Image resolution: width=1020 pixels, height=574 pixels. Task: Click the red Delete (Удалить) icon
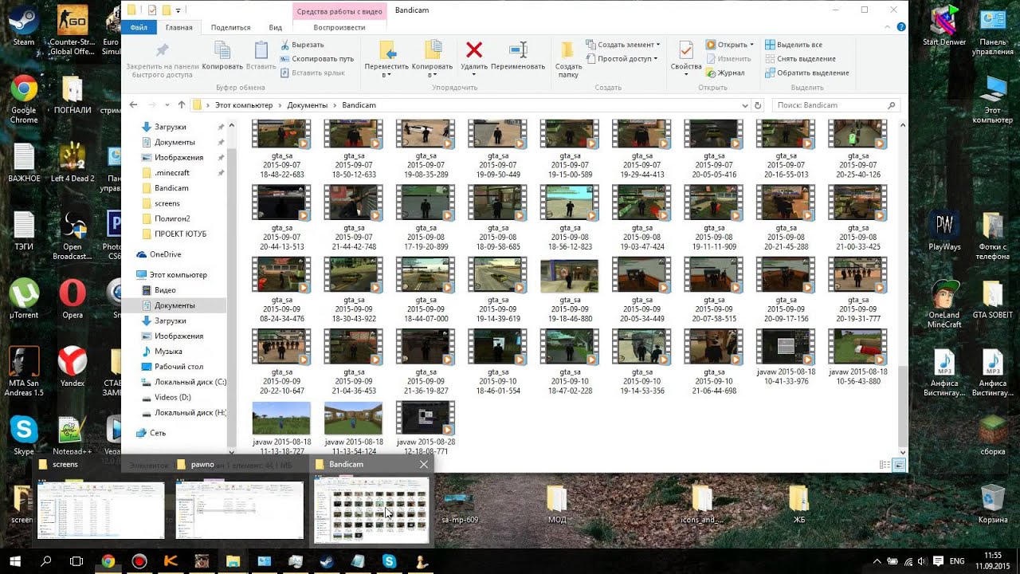click(x=474, y=50)
